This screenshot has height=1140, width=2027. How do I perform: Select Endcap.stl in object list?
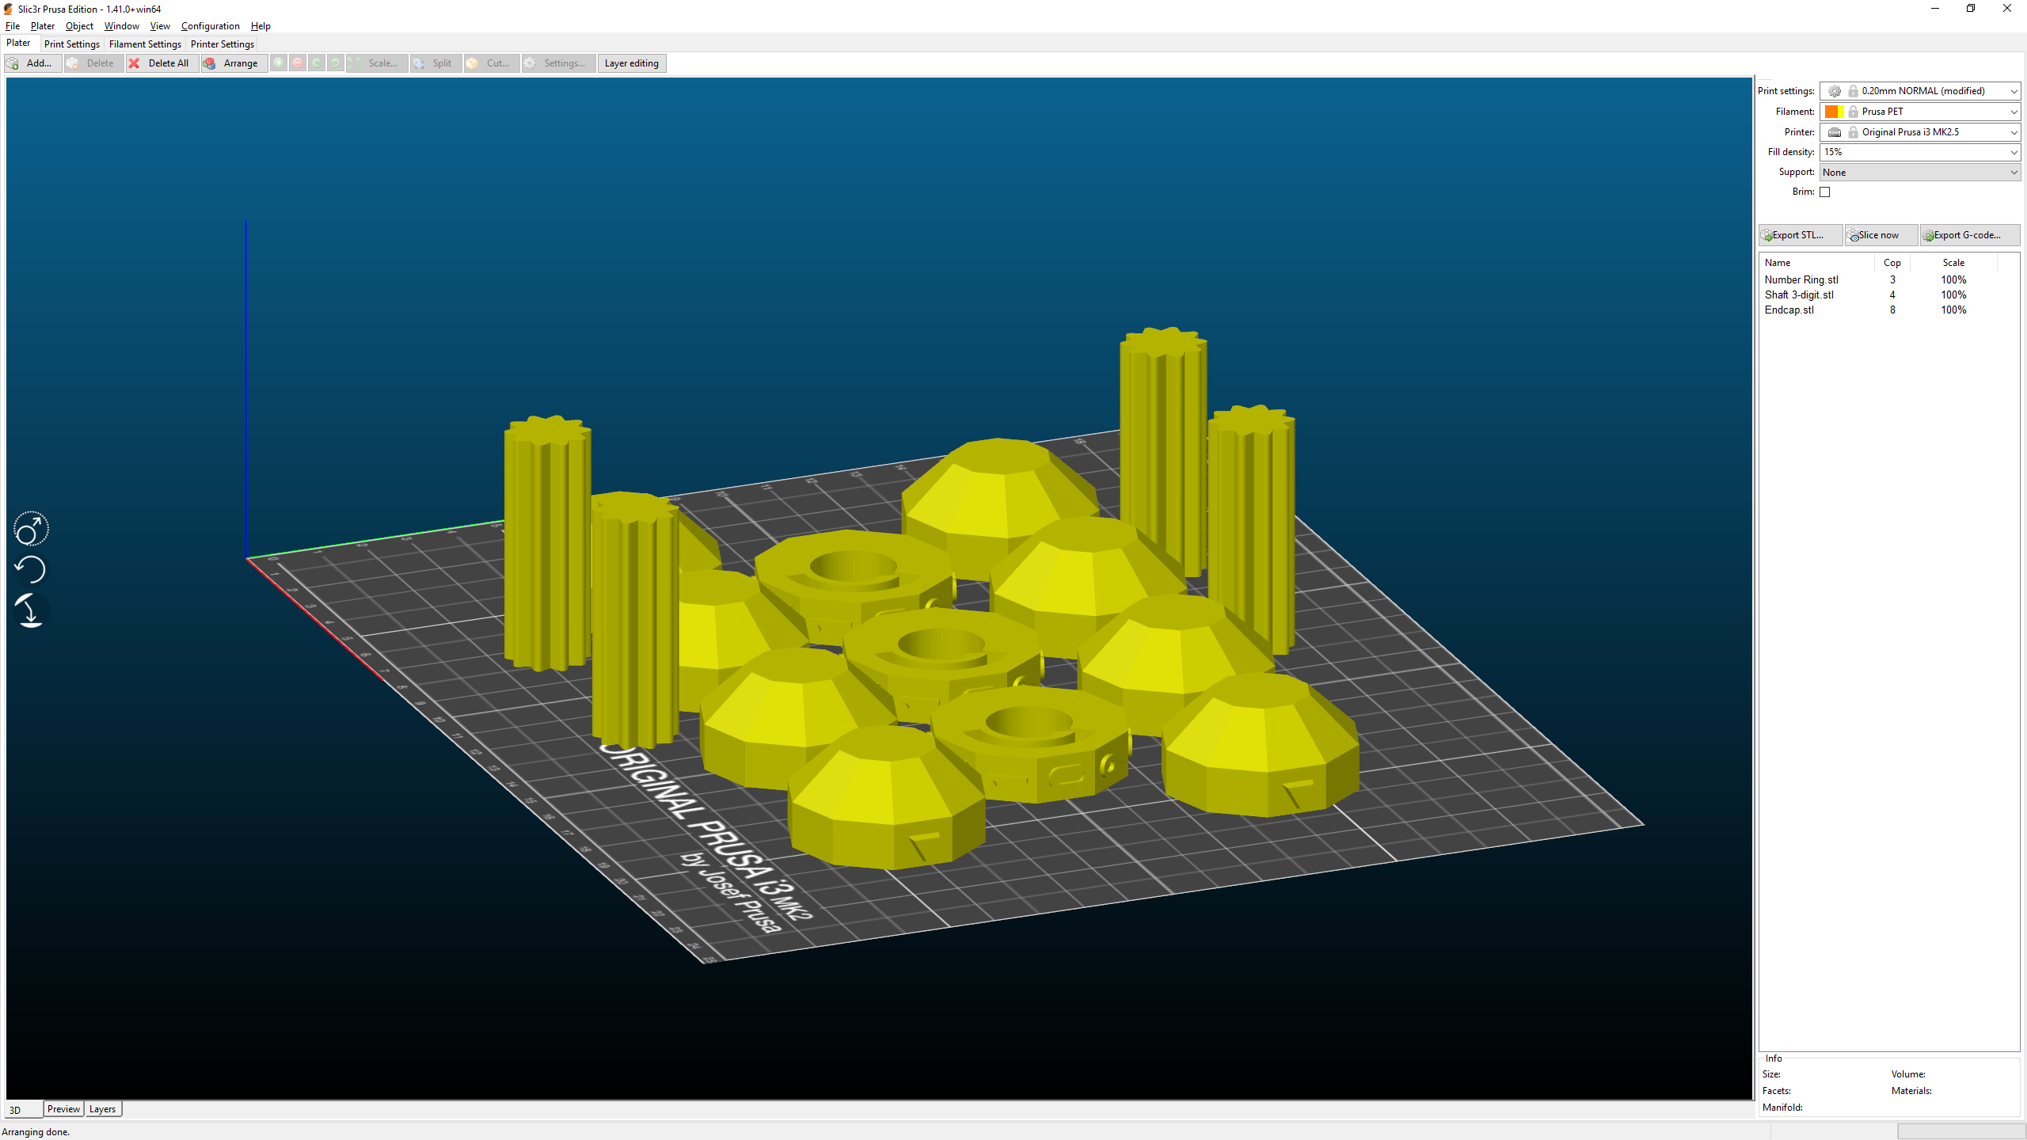pyautogui.click(x=1888, y=310)
